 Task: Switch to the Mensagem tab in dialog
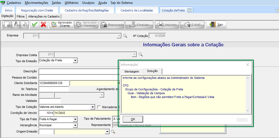(x=132, y=71)
